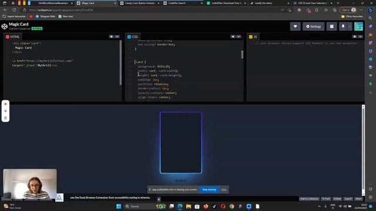Love this pen with heart button

tap(295, 26)
